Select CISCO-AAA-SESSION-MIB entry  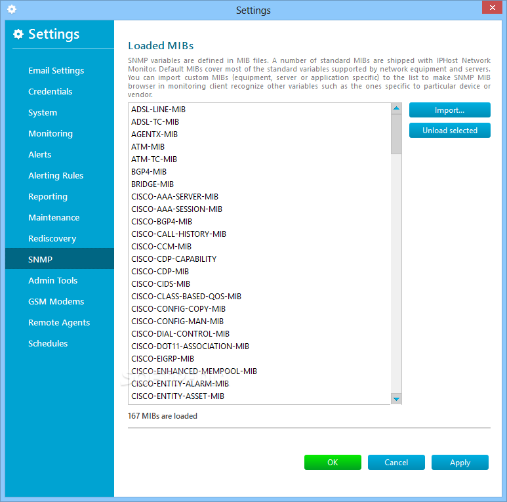click(259, 209)
